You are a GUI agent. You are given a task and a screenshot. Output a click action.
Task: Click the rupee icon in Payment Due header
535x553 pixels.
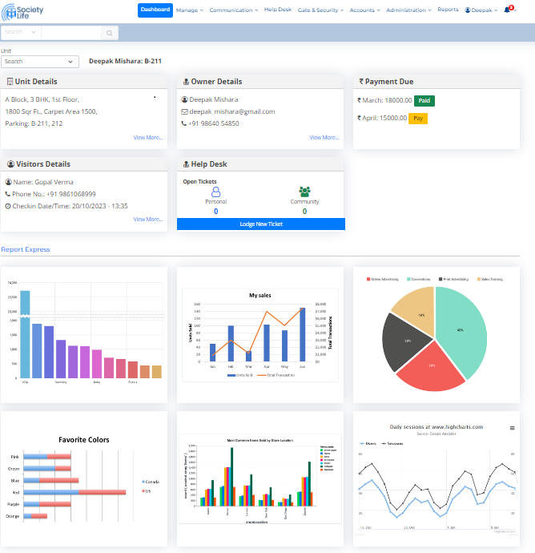coord(361,82)
